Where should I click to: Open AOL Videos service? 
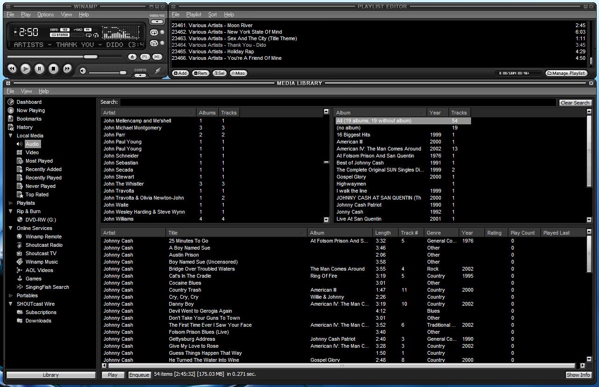(x=39, y=270)
